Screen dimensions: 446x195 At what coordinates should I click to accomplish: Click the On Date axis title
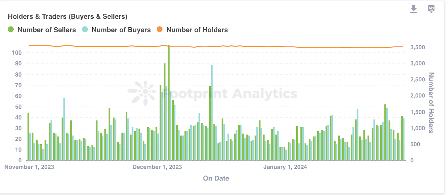pyautogui.click(x=216, y=178)
